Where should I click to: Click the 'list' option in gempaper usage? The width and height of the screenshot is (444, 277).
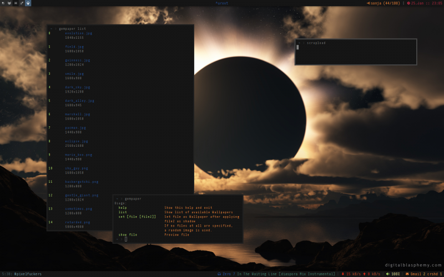click(x=123, y=212)
